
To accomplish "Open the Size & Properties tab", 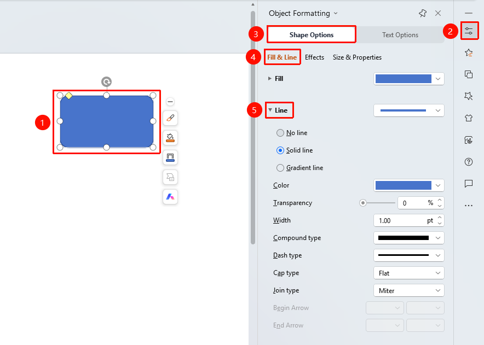I will [357, 57].
